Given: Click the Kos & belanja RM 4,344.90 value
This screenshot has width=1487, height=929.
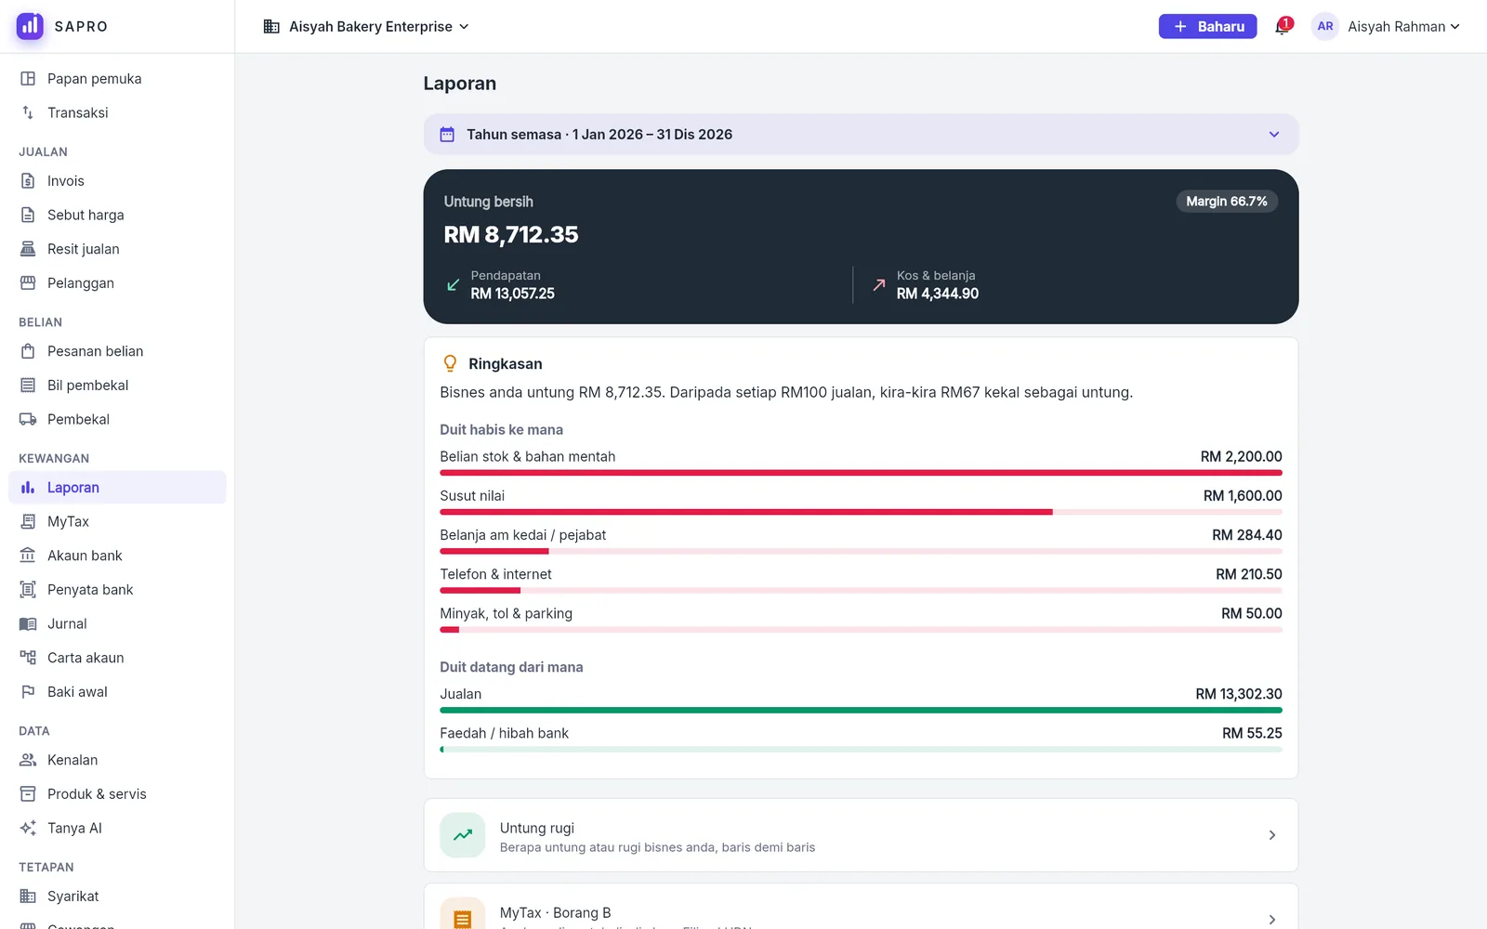Looking at the screenshot, I should pyautogui.click(x=937, y=294).
